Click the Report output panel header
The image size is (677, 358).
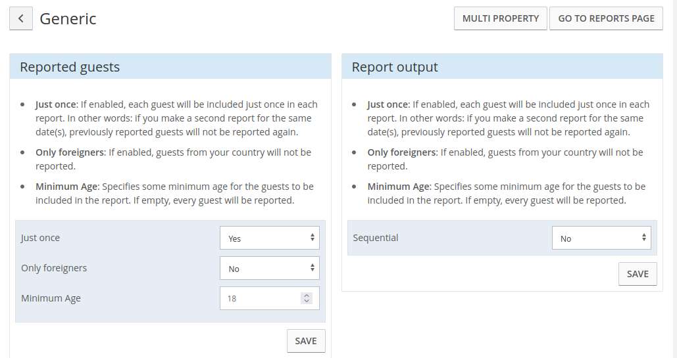(x=502, y=66)
